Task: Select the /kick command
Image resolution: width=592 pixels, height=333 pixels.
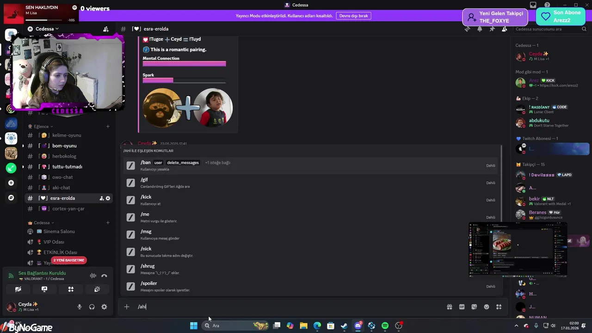Action: 311,200
